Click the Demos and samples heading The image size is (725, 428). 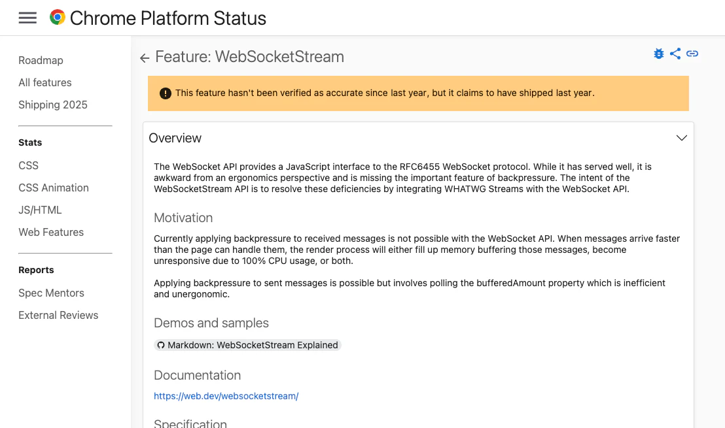[x=211, y=323]
